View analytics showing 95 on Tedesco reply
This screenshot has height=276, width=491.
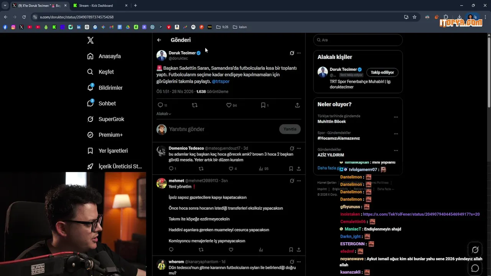[264, 169]
